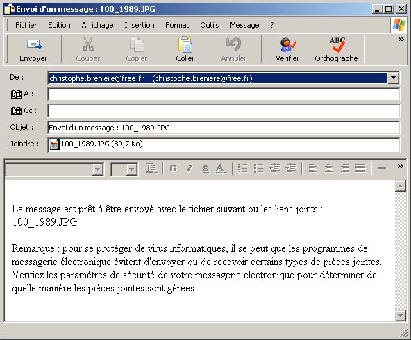
Task: Open the address book next to Cc
Action: coord(16,111)
